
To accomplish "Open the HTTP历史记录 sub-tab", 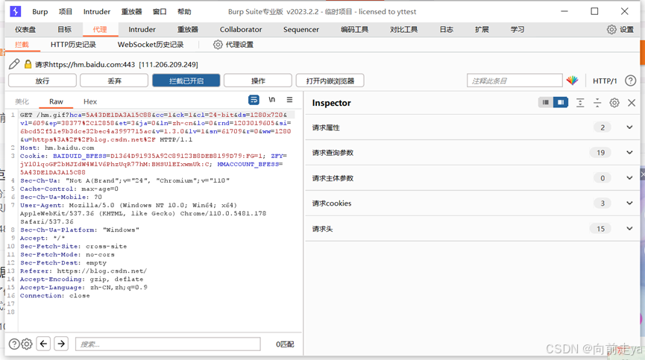I will click(x=73, y=45).
